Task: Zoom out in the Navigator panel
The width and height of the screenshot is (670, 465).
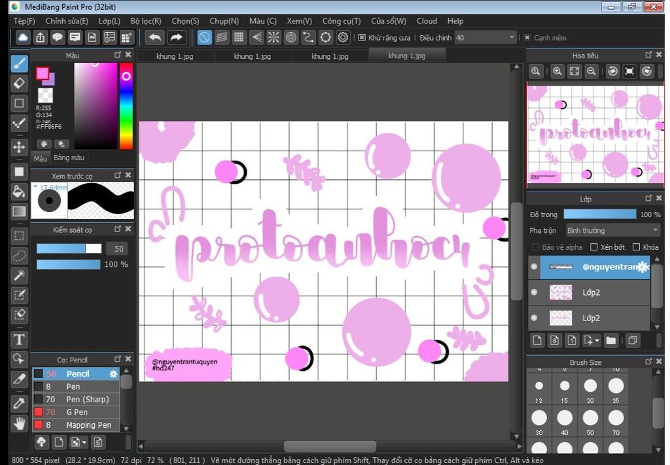Action: 591,71
